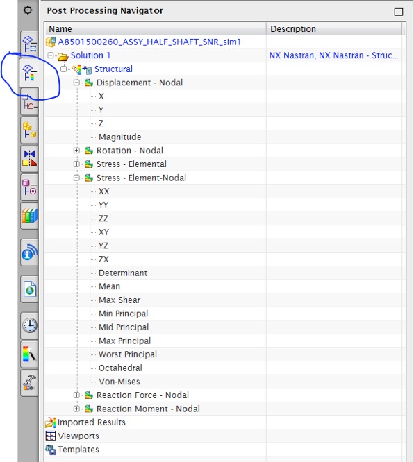Click the Name column header

point(156,29)
